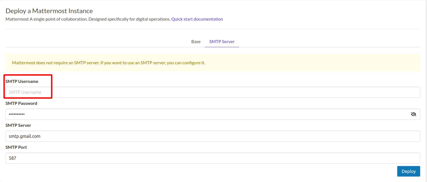Select the SMTP Server tab

(222, 41)
